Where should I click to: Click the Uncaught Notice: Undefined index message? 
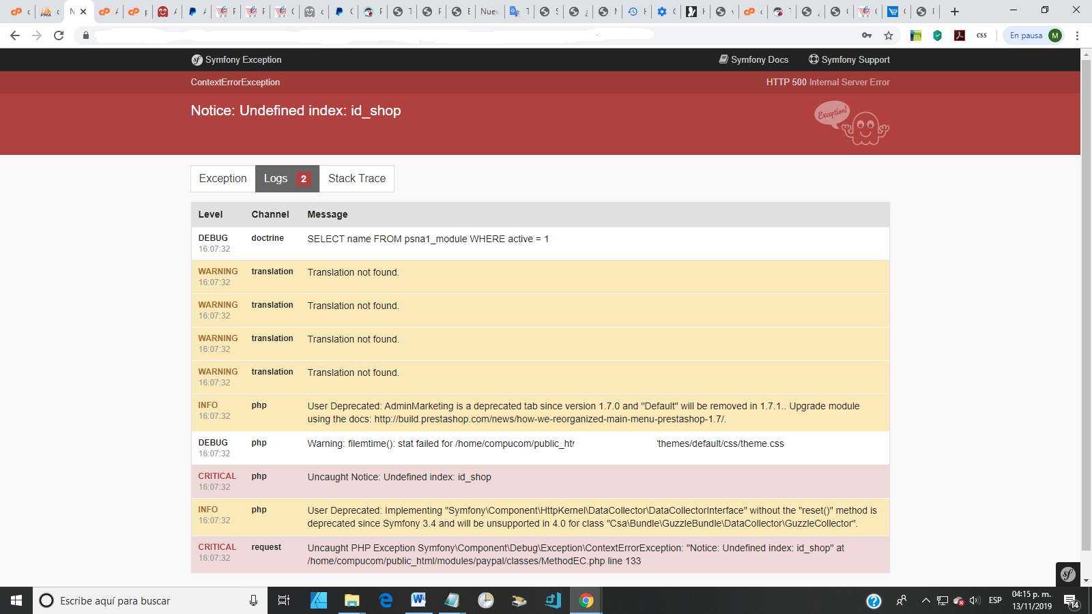click(399, 477)
